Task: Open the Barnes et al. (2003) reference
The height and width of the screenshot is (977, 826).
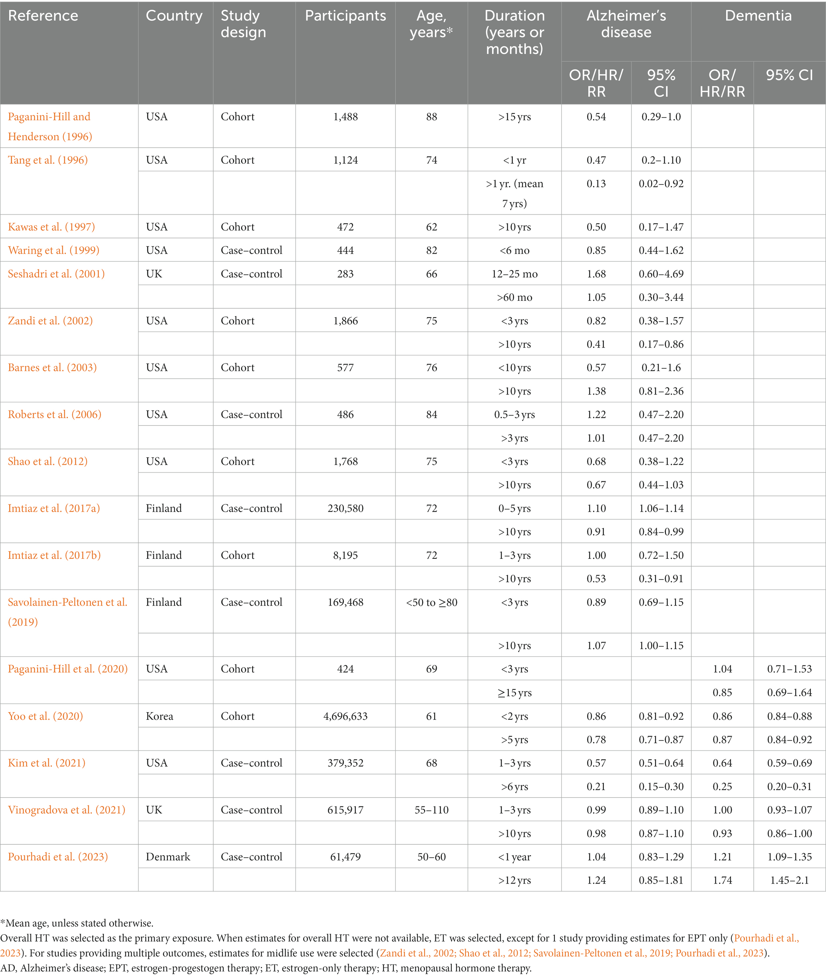Action: (52, 367)
